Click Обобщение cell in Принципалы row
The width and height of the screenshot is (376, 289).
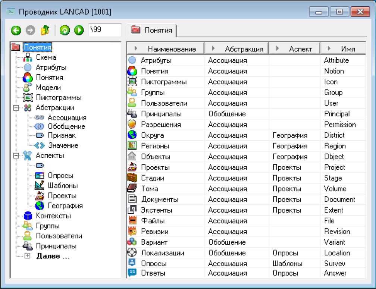[x=227, y=114]
